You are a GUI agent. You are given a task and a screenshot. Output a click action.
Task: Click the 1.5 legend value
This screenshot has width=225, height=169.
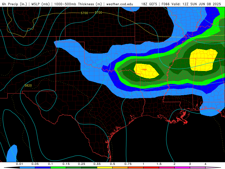coord(159,164)
